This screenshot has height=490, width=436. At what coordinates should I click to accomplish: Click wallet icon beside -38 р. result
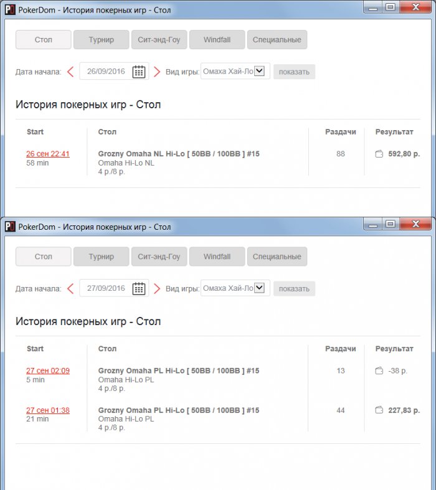pyautogui.click(x=379, y=371)
